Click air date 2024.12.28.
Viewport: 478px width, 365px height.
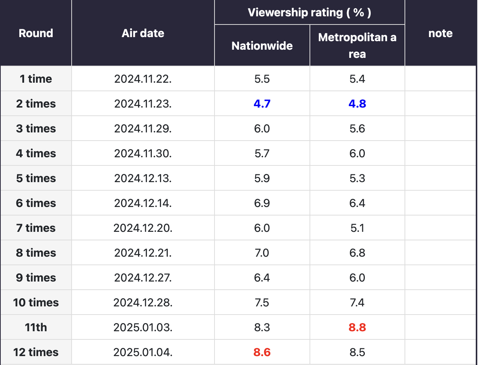(x=143, y=303)
